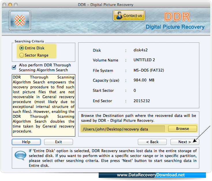Click the orange DDR logo text
Viewport: 212px width, 181px height.
point(177,16)
